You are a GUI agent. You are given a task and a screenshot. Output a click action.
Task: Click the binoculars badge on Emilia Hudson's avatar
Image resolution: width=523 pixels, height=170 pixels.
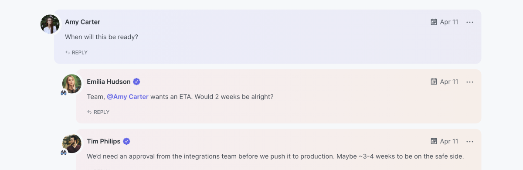(64, 92)
